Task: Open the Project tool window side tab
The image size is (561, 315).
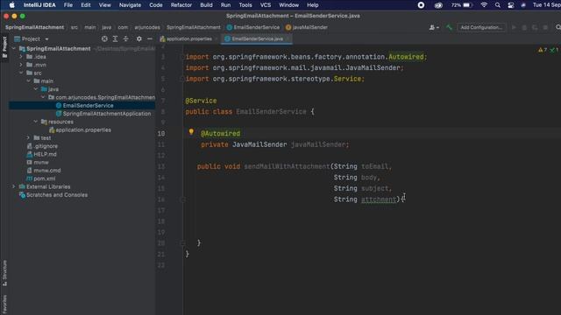Action: (4, 47)
